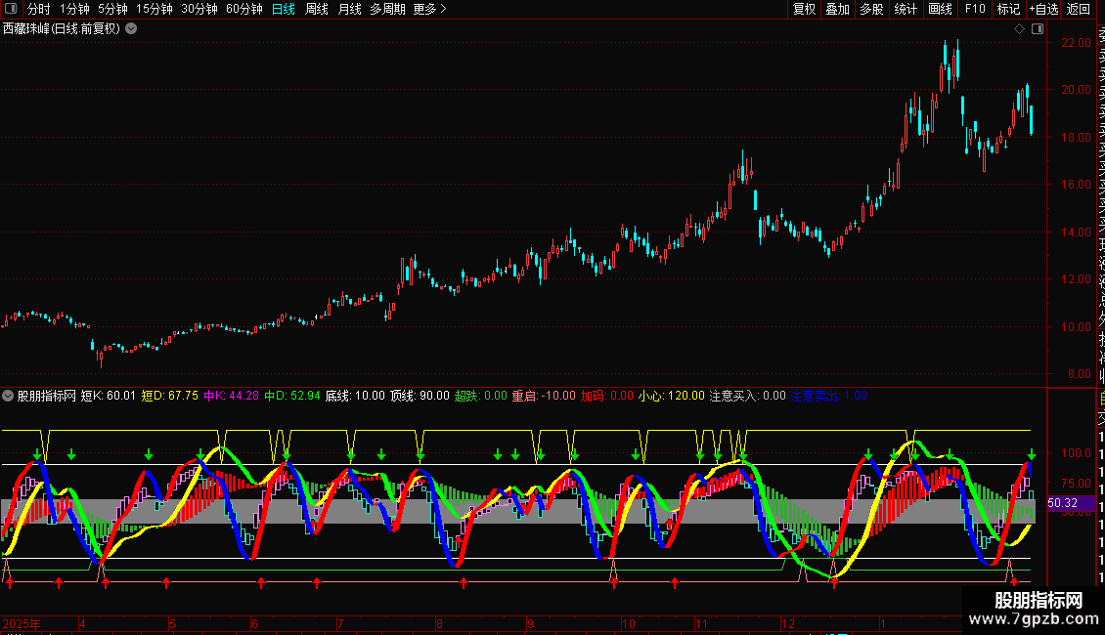
Task: Switch to the 分时 intraday view
Action: tap(38, 9)
